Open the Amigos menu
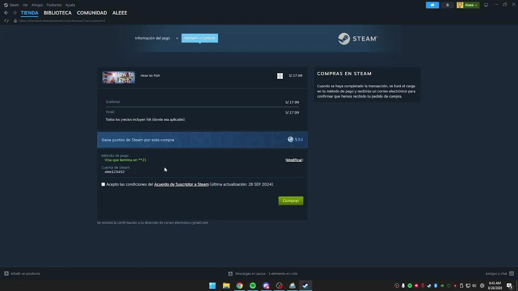518x291 pixels. click(37, 5)
